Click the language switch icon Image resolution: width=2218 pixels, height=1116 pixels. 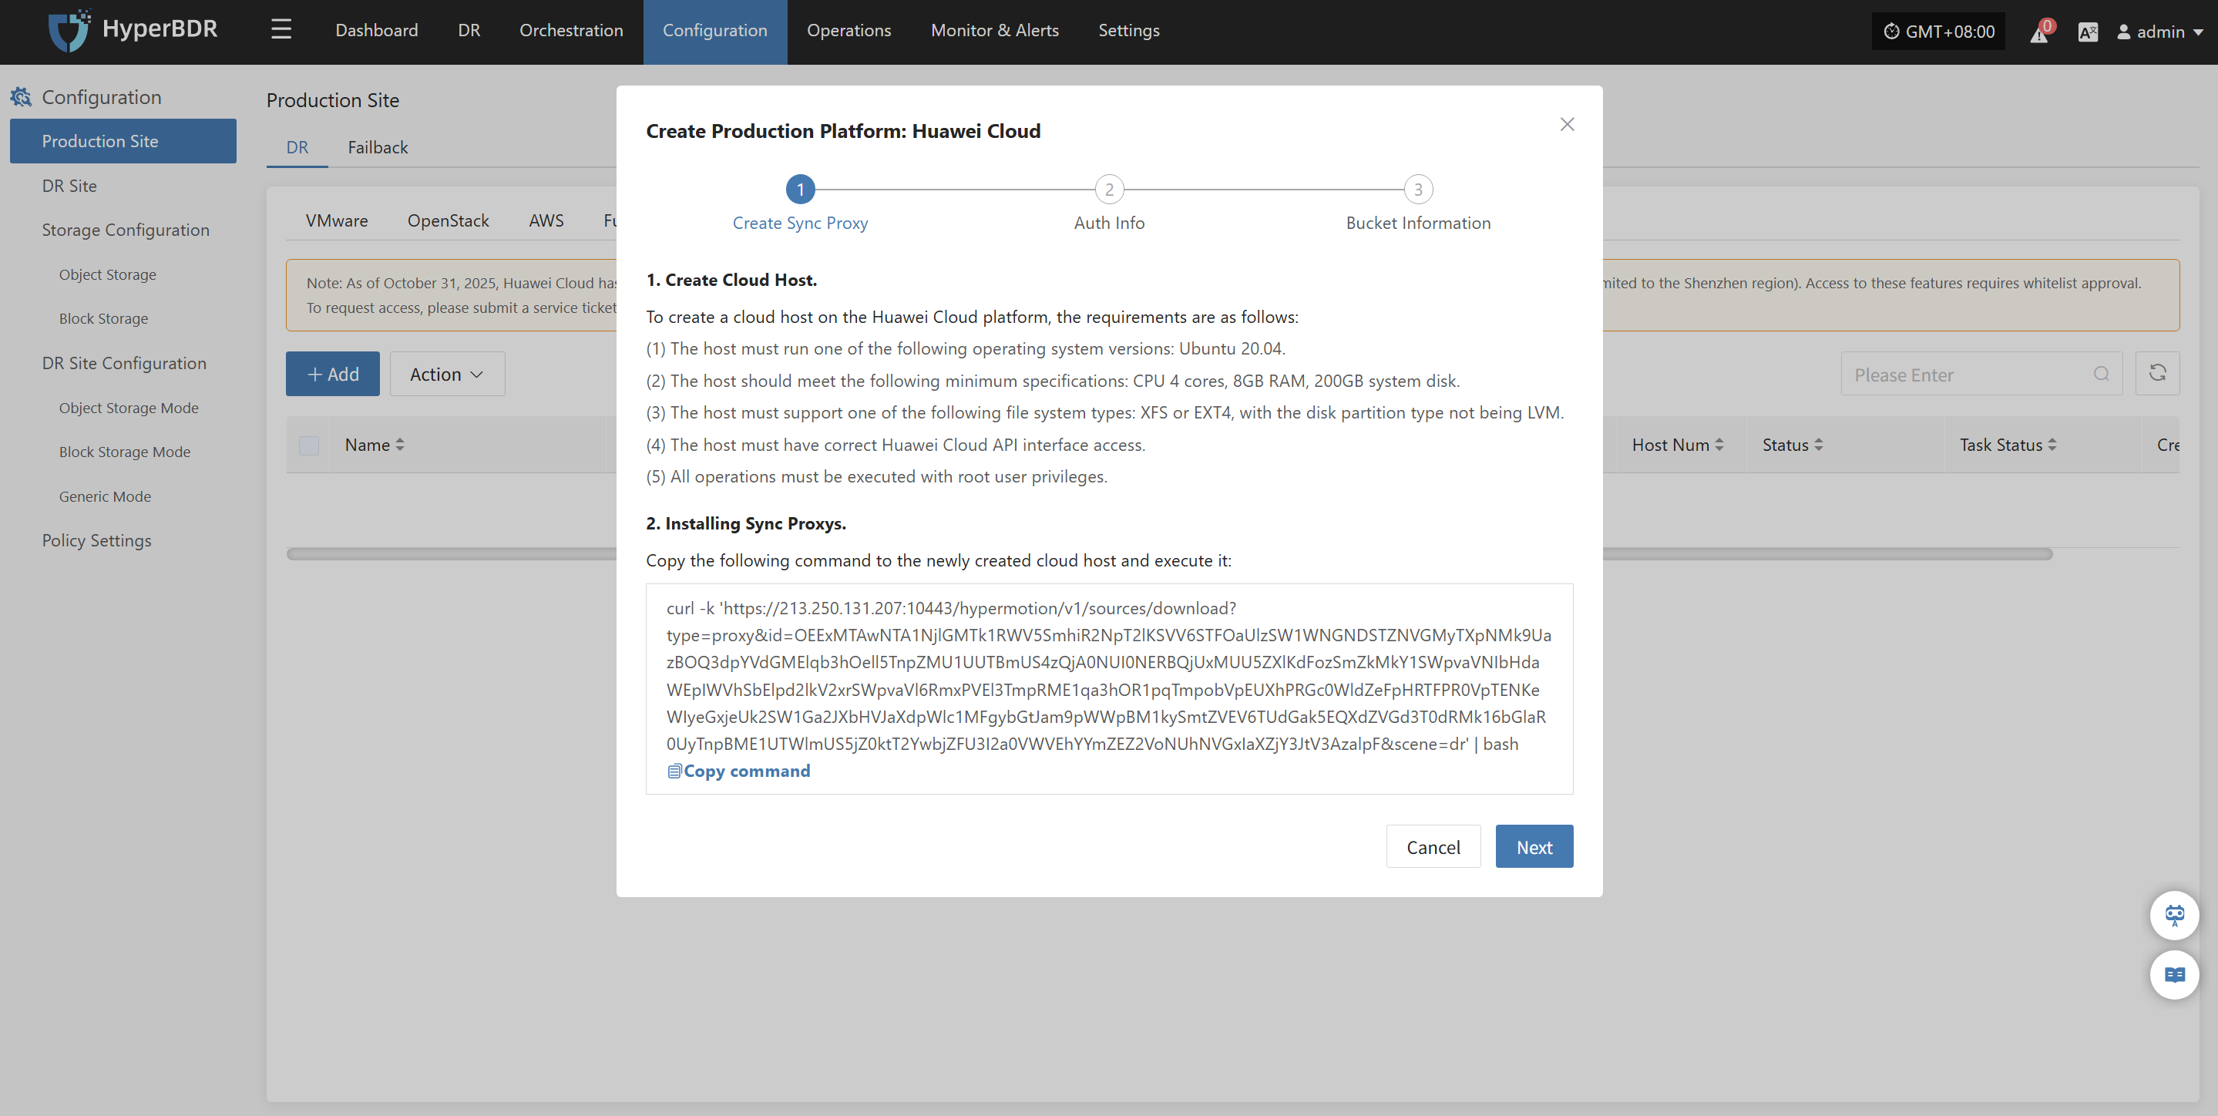[x=2087, y=32]
